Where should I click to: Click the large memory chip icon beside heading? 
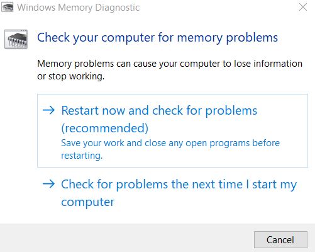(x=16, y=39)
